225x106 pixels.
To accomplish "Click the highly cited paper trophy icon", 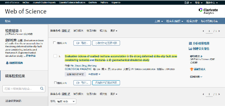I will click(191, 69).
